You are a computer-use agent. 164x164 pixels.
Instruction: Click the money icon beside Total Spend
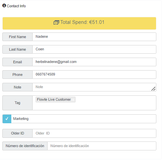point(56,23)
